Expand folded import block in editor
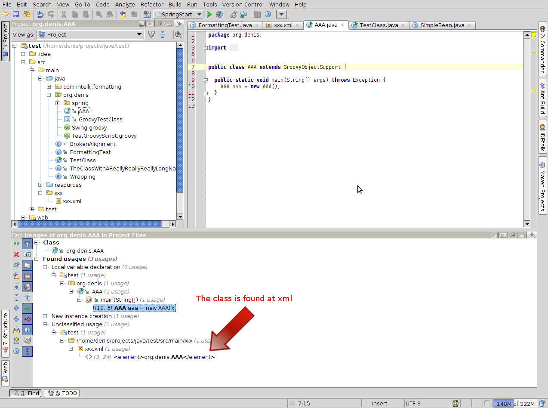This screenshot has height=408, width=548. pos(206,48)
